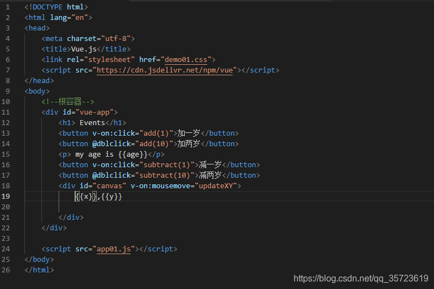Click the 'utf-8' charset value

pyautogui.click(x=116, y=39)
